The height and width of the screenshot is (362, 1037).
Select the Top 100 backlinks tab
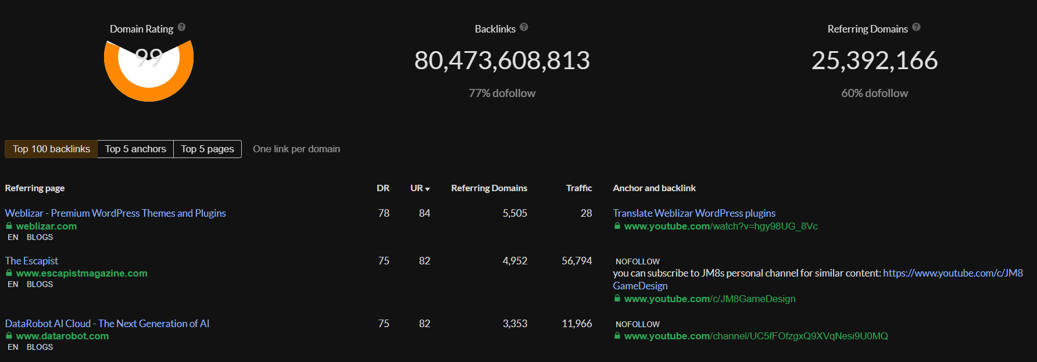(51, 149)
